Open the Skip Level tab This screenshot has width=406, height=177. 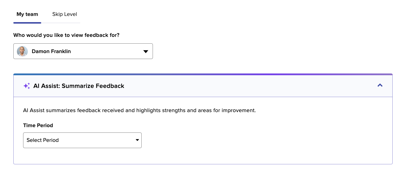tap(65, 14)
